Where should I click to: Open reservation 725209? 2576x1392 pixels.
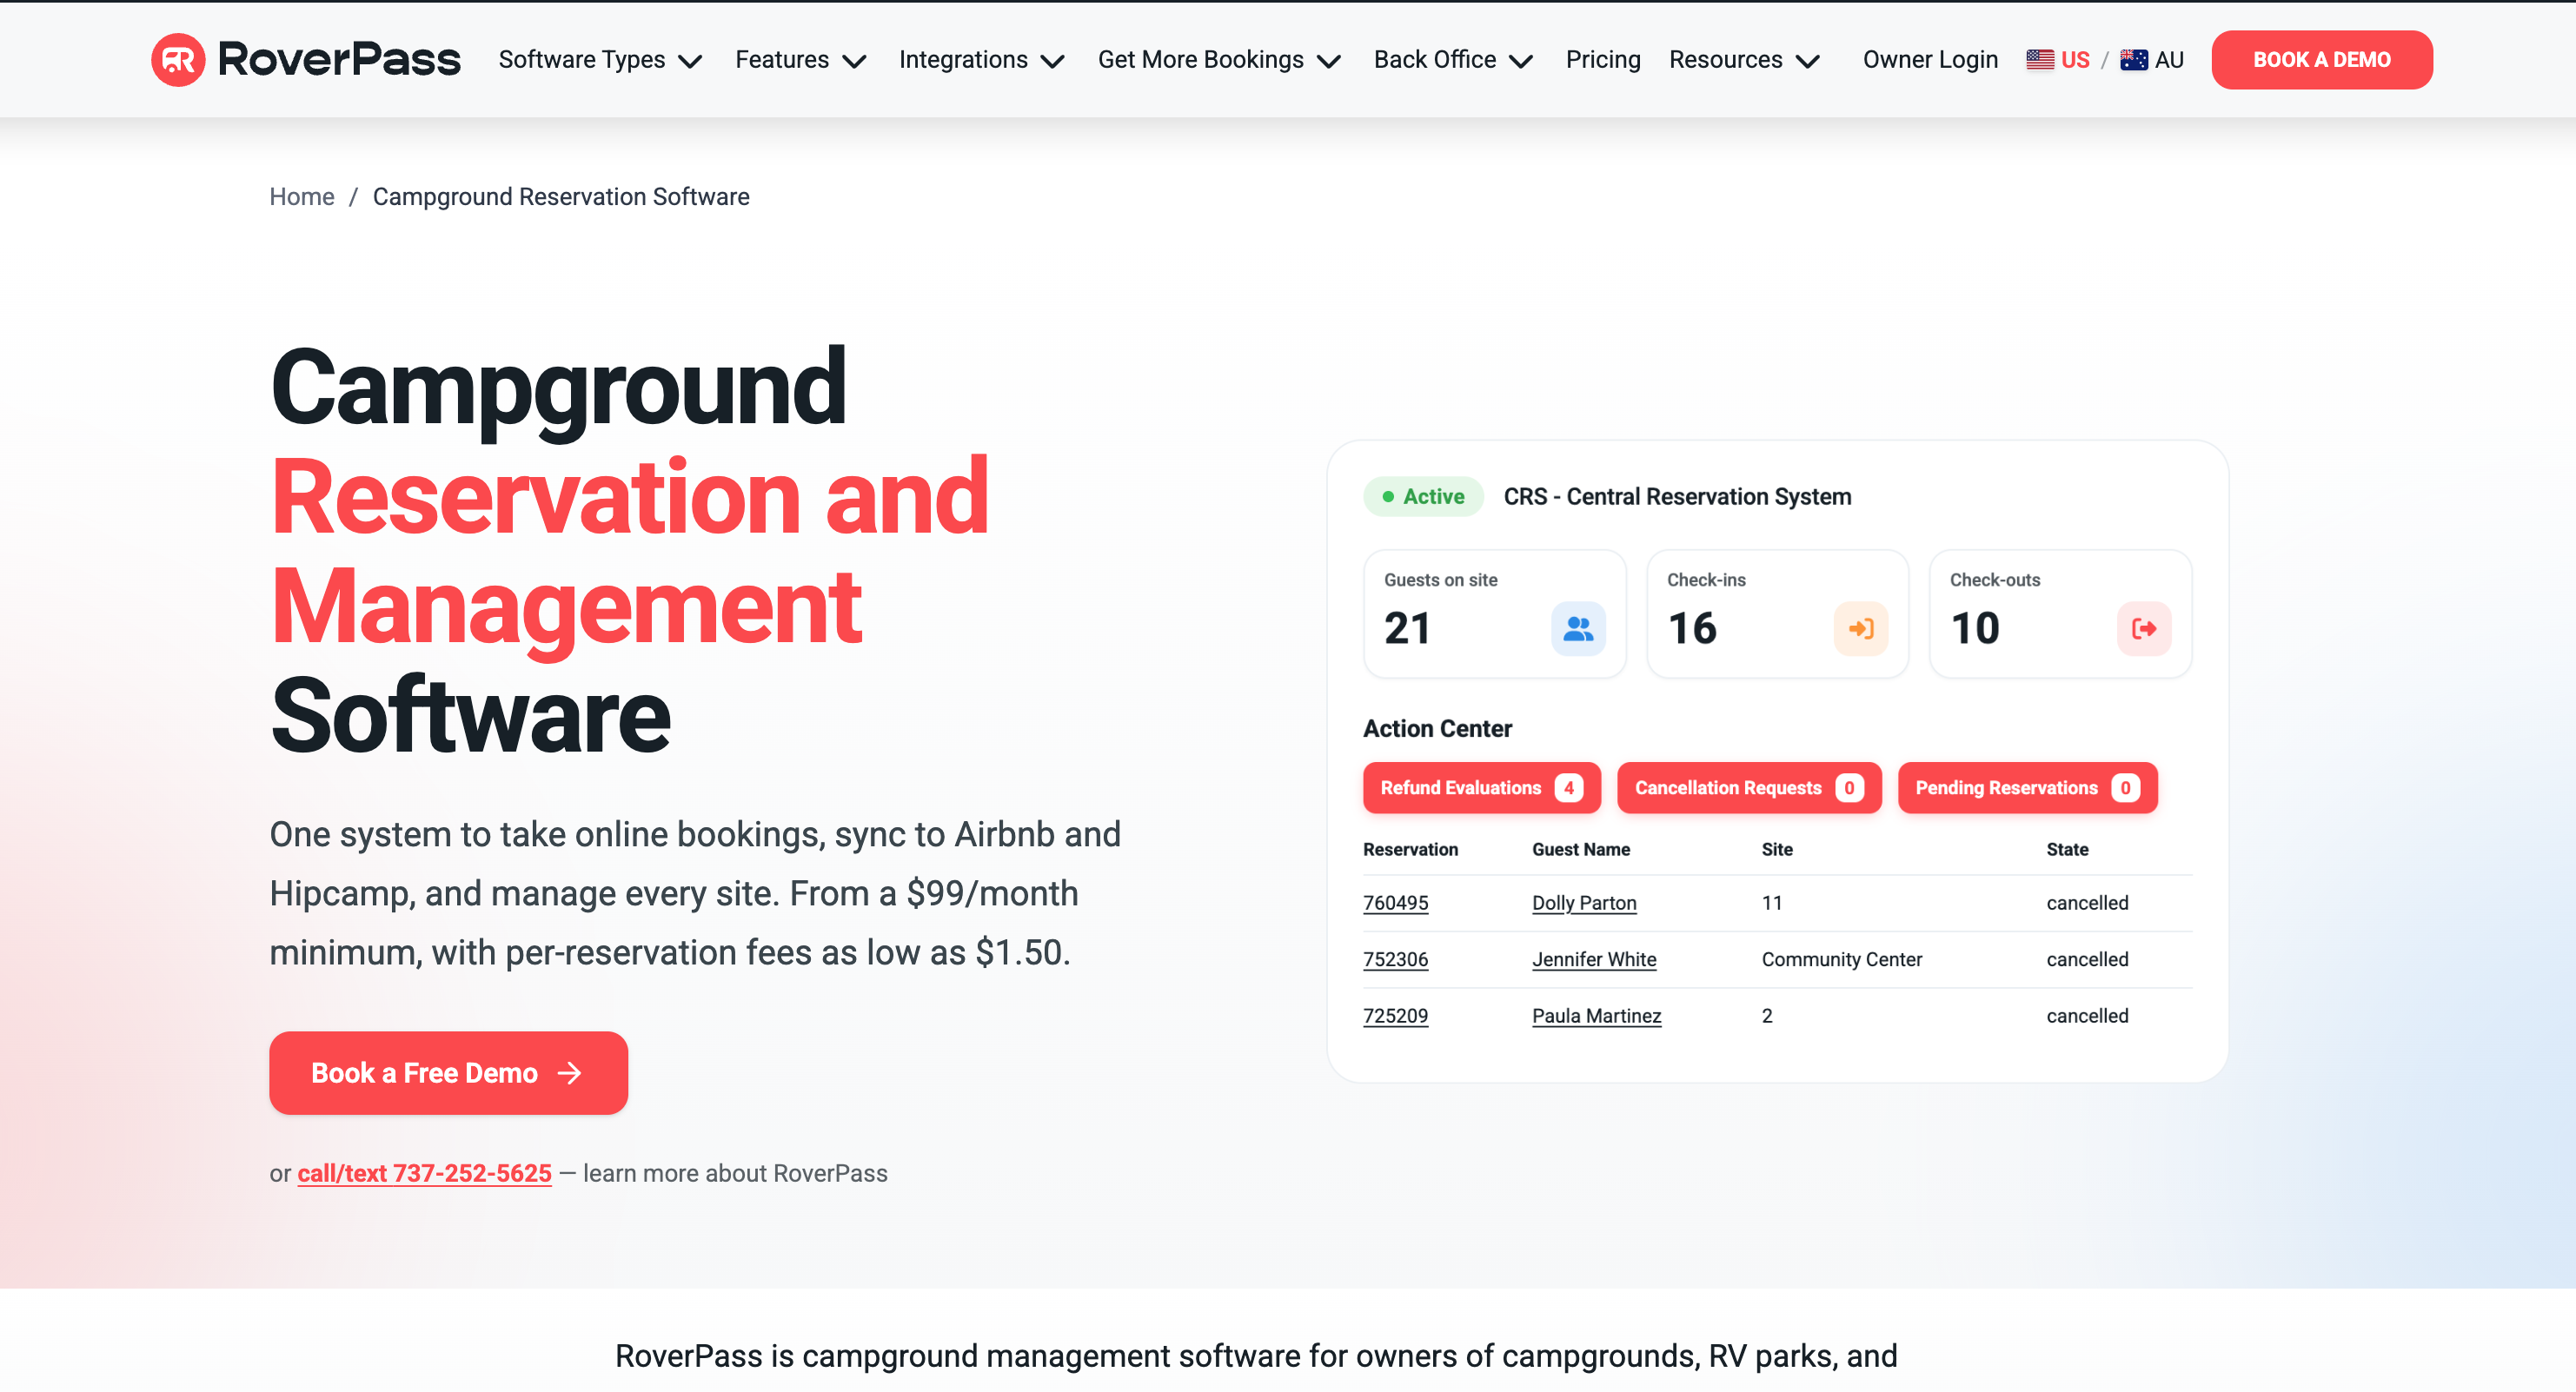[1396, 1016]
